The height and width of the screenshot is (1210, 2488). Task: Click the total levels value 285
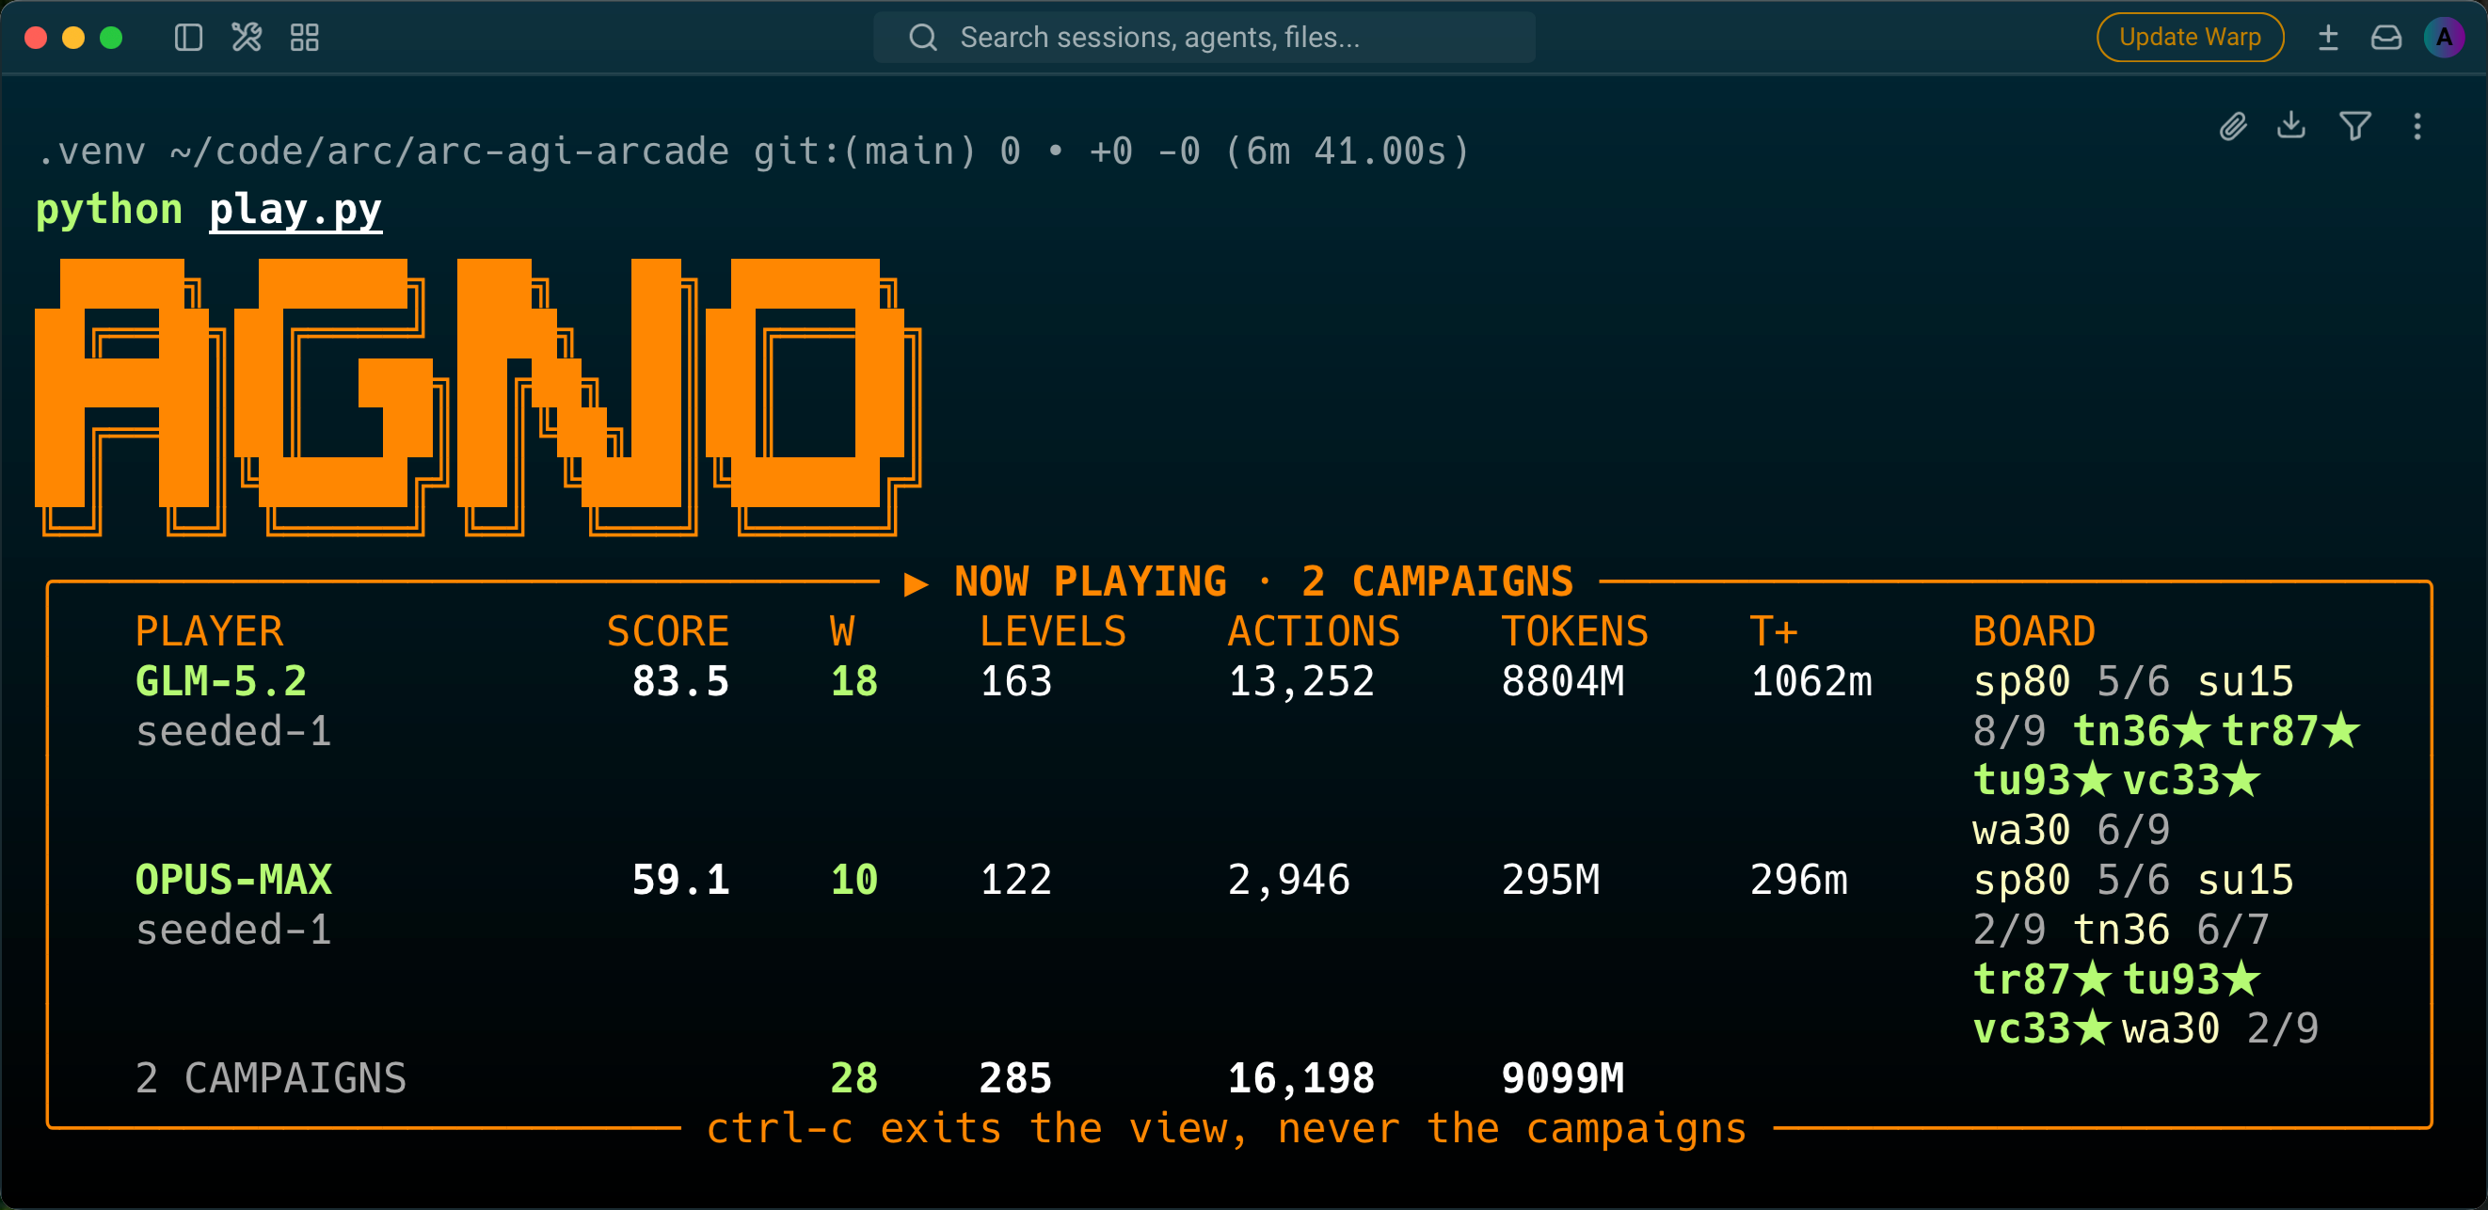[1015, 1077]
